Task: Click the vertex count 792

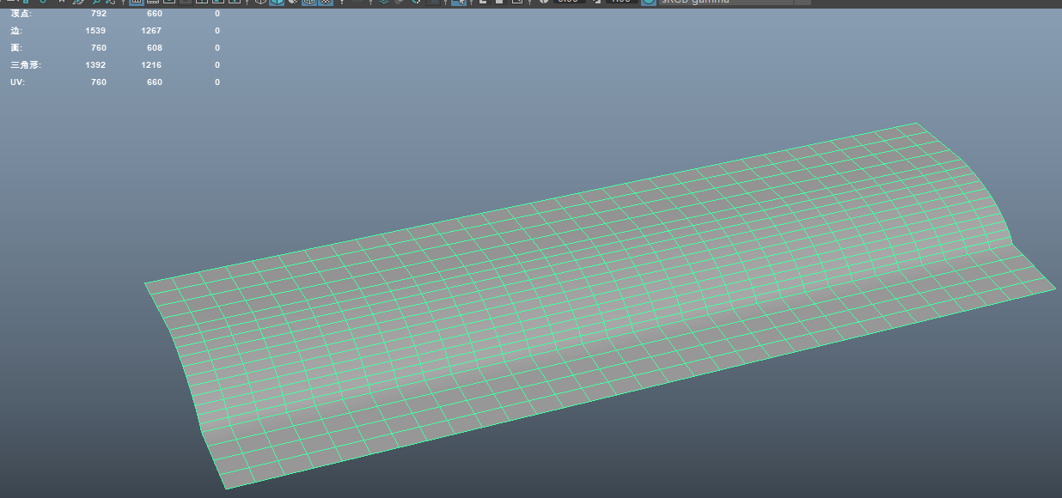Action: 99,14
